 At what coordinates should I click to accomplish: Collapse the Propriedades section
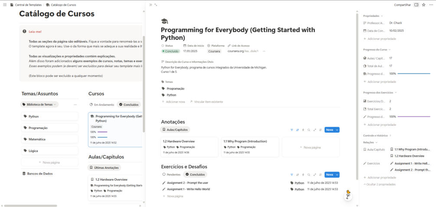pyautogui.click(x=373, y=16)
